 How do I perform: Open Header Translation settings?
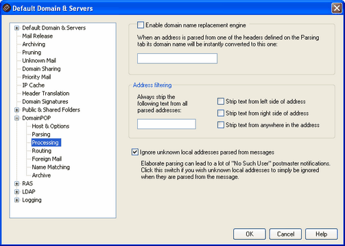46,94
